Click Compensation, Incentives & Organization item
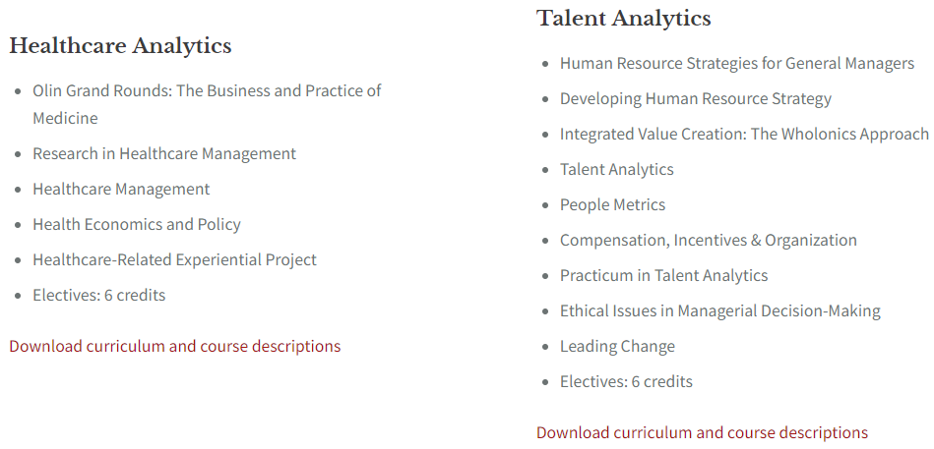This screenshot has height=449, width=934. 709,241
